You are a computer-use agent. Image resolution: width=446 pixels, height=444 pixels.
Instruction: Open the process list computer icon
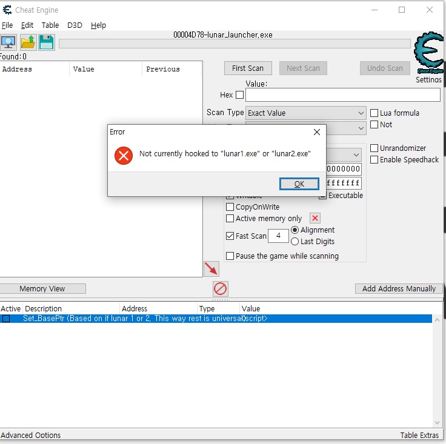tap(8, 42)
